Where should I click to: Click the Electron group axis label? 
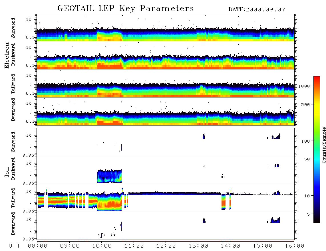click(x=7, y=56)
